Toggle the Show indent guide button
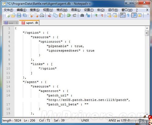 (x=134, y=15)
